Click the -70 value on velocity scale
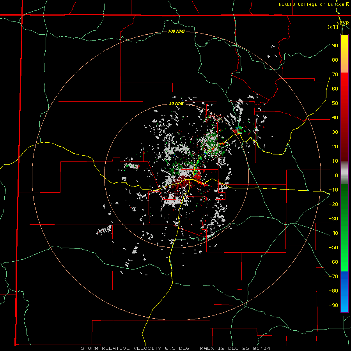Screen dimensions: 351x351 point(333,277)
